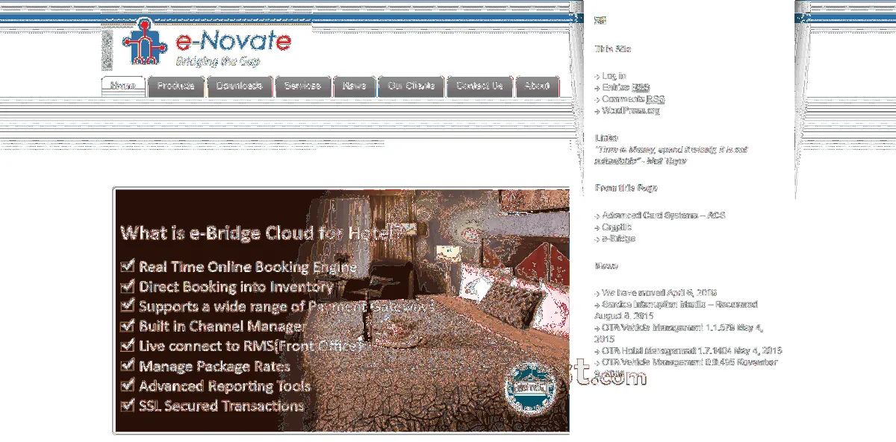Open the About tab
The height and width of the screenshot is (442, 896).
coord(537,86)
